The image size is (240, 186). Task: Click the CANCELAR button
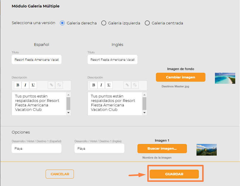tap(60, 174)
